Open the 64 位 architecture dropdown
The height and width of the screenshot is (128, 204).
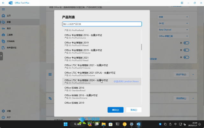[x=173, y=23]
